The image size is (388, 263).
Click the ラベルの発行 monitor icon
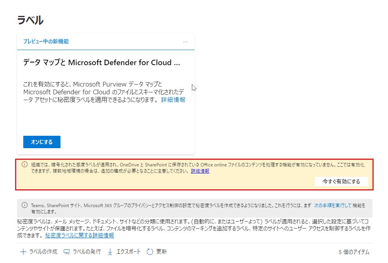coord(67,252)
